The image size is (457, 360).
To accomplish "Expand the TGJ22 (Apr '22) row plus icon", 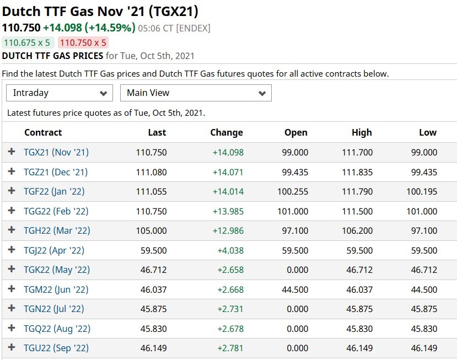I will click(x=12, y=250).
